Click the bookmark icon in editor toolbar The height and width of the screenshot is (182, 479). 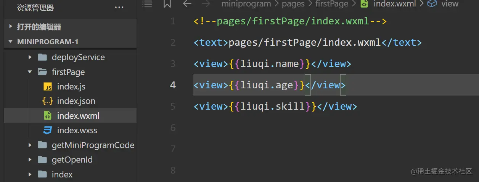[x=167, y=3]
